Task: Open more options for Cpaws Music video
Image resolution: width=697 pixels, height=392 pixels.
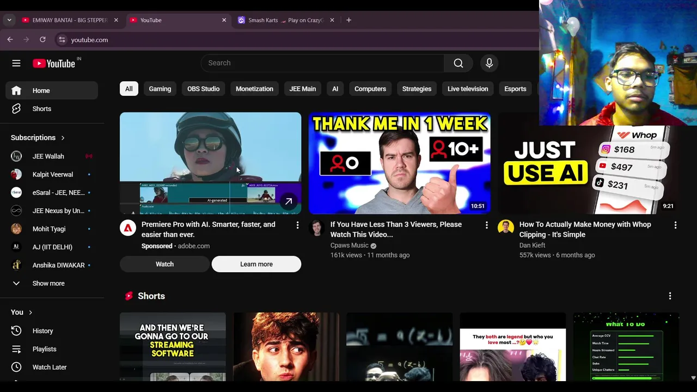Action: pyautogui.click(x=486, y=225)
